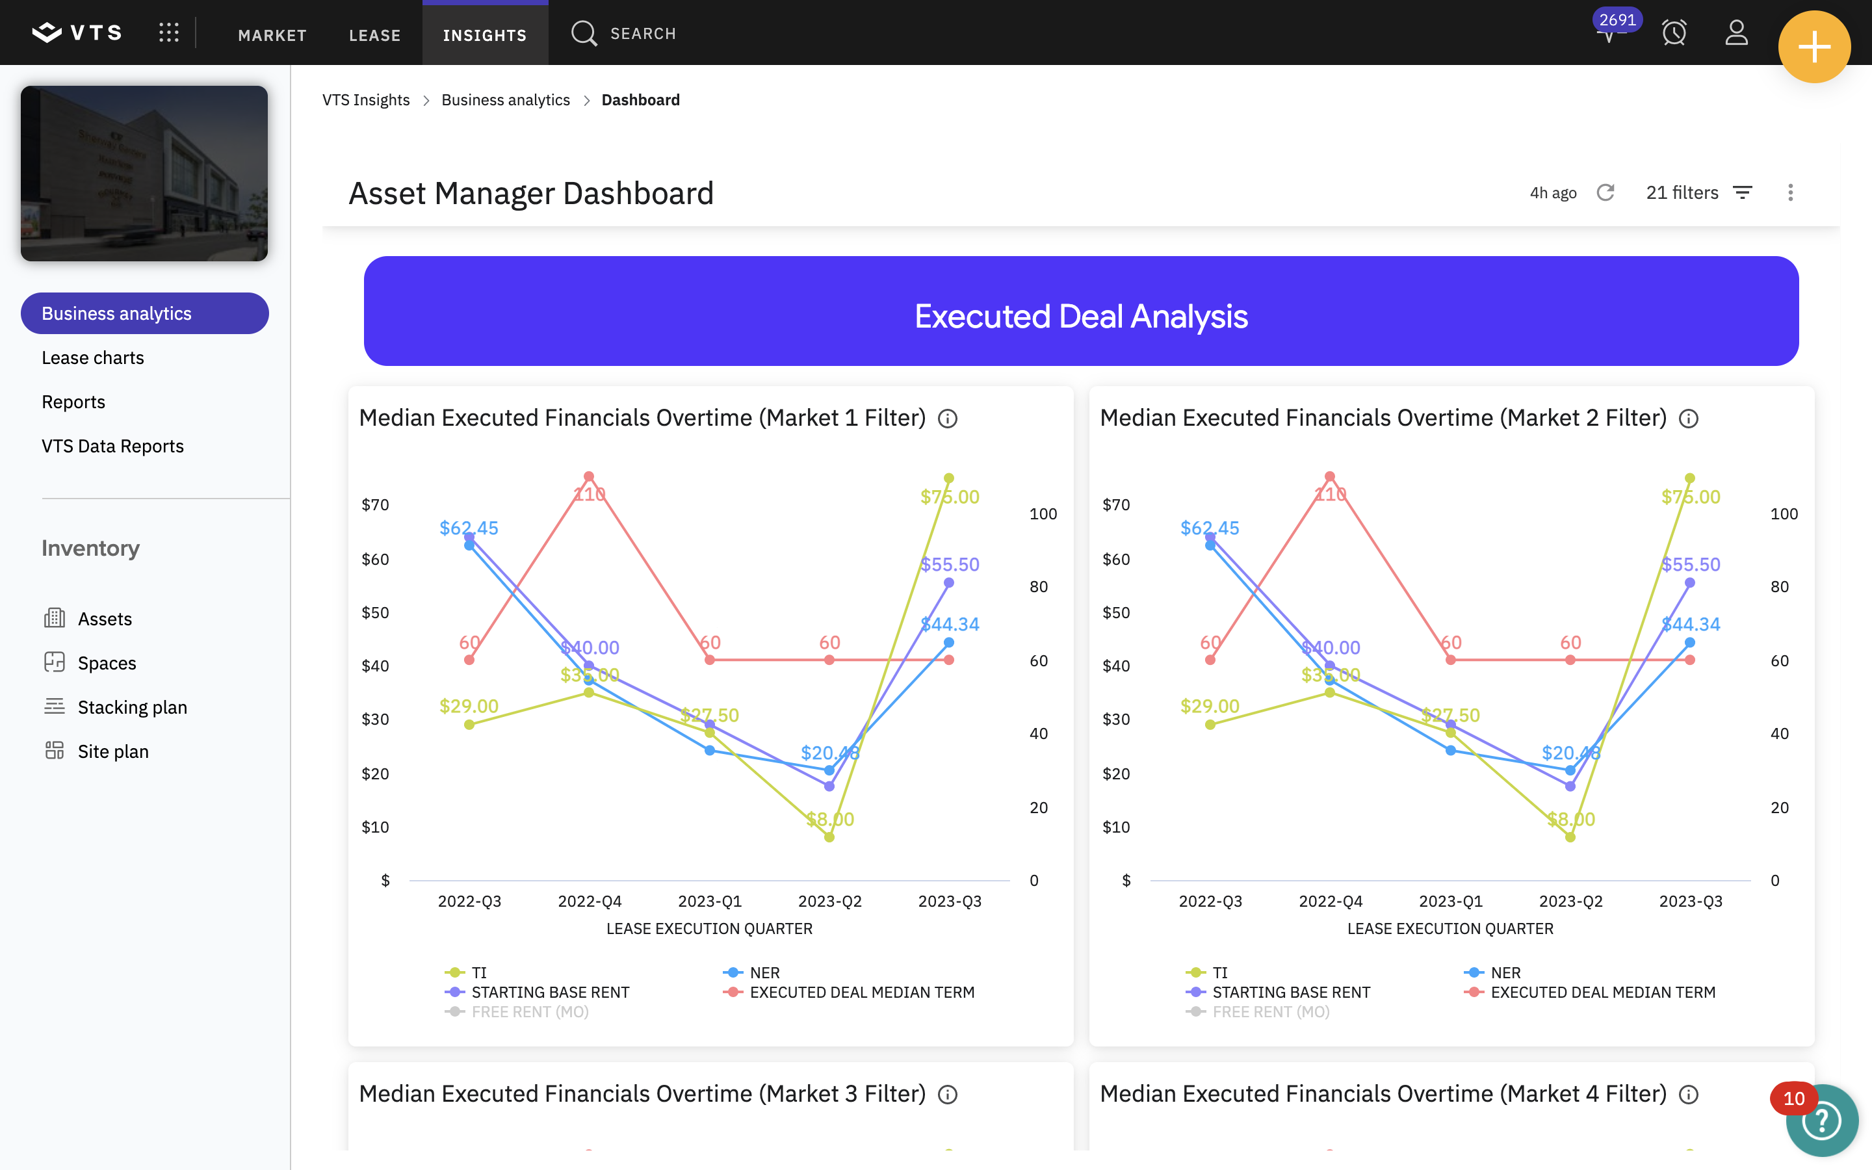The height and width of the screenshot is (1170, 1872).
Task: Go to Business analytics breadcrumb link
Action: [x=505, y=100]
